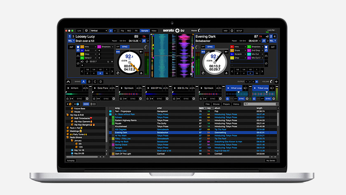Switch to sampler bank B

[x=89, y=82]
